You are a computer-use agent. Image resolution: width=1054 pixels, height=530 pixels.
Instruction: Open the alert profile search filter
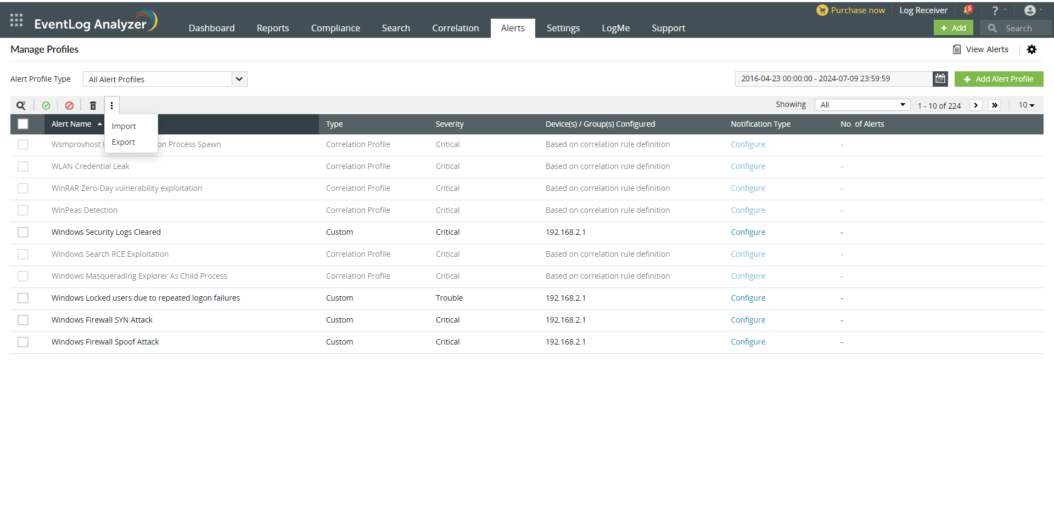pos(21,105)
